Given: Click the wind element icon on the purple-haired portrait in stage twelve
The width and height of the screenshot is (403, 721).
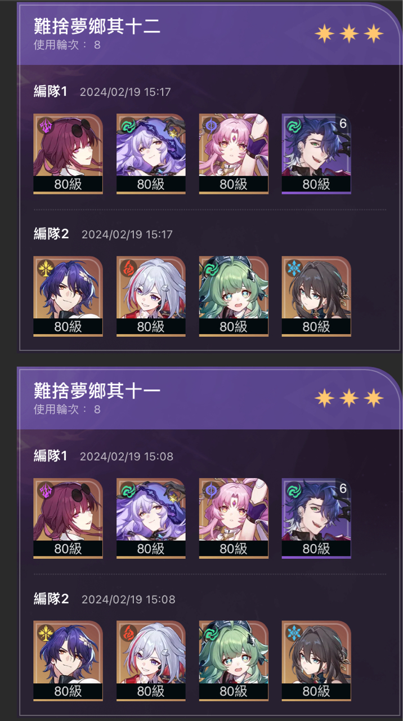Looking at the screenshot, I should pos(128,126).
